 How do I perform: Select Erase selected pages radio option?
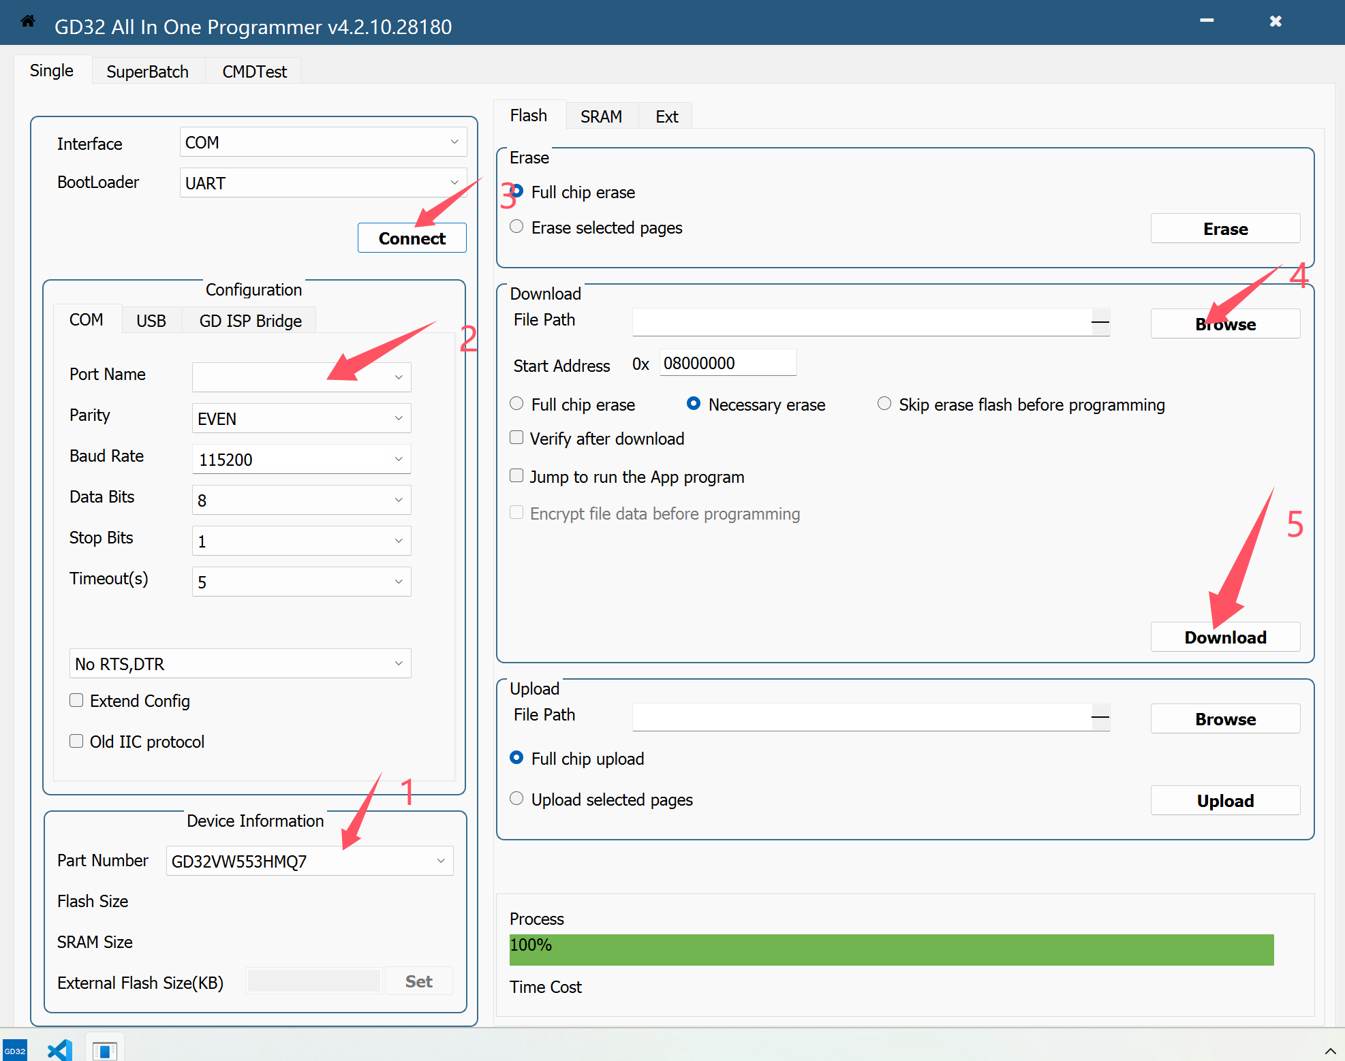517,227
